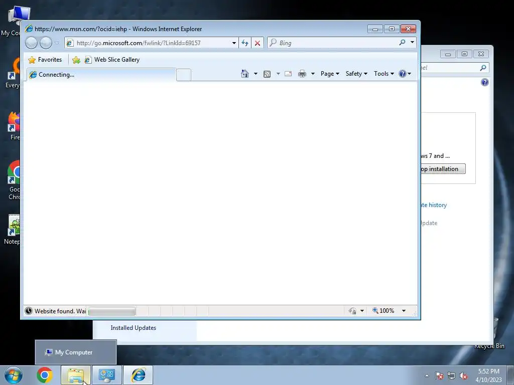Expand the zoom level dropdown arrow
The image size is (514, 385).
tap(404, 311)
